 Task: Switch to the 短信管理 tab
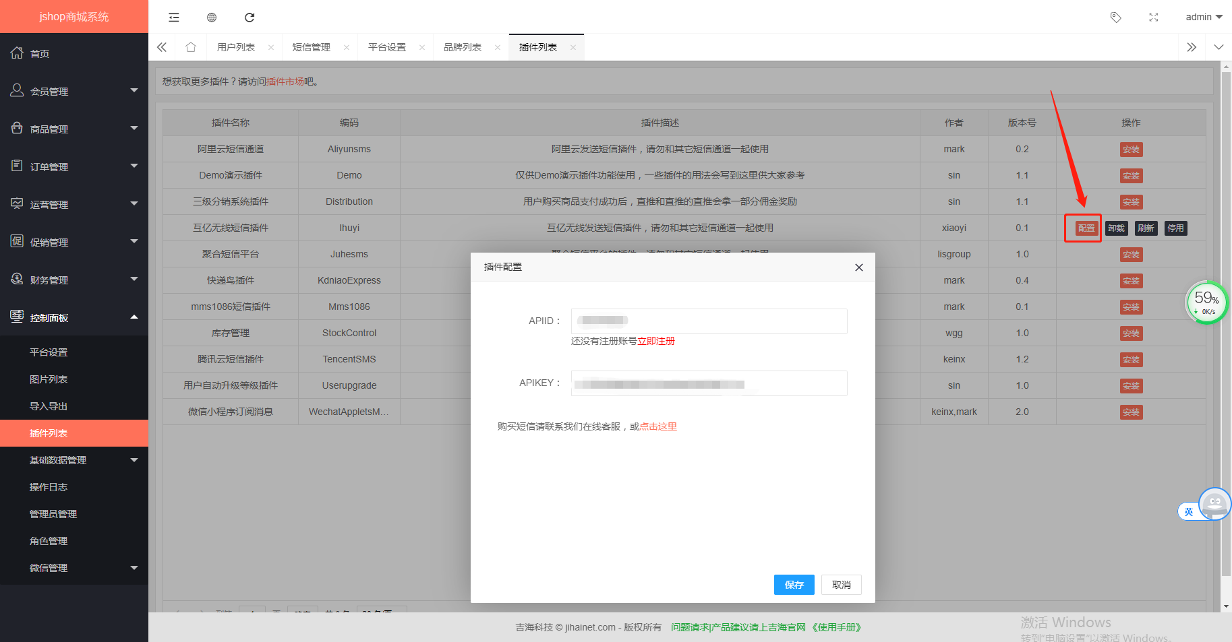point(312,47)
